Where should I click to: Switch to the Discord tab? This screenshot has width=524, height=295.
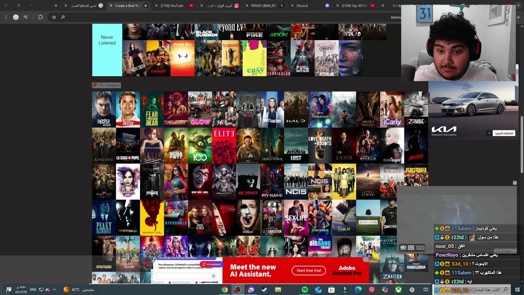[x=309, y=6]
